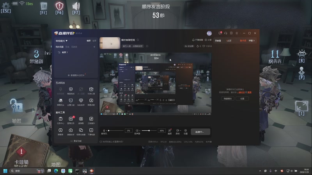Click the F6 red shield icon in game
Screen dimensions: 312x175
59,6
